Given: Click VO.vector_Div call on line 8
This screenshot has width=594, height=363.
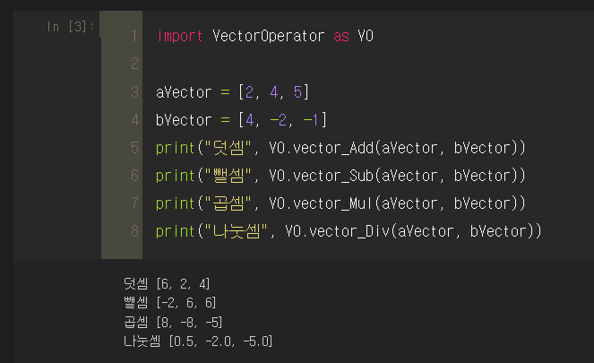Looking at the screenshot, I should tap(413, 231).
